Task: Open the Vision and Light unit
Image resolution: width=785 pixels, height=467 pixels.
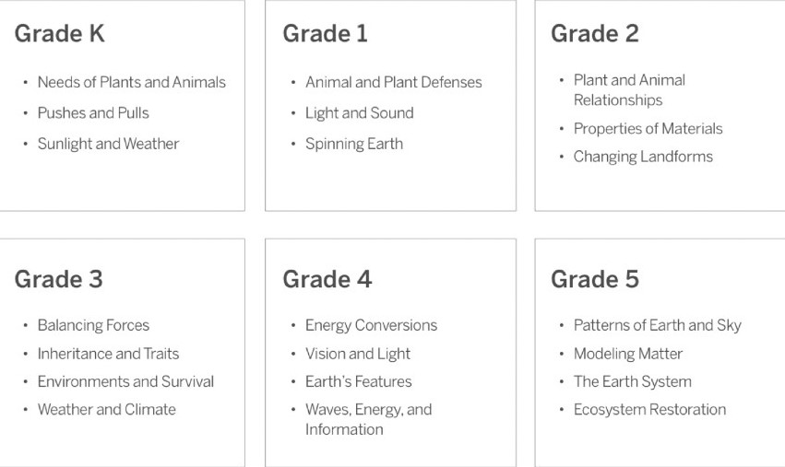Action: coord(358,354)
